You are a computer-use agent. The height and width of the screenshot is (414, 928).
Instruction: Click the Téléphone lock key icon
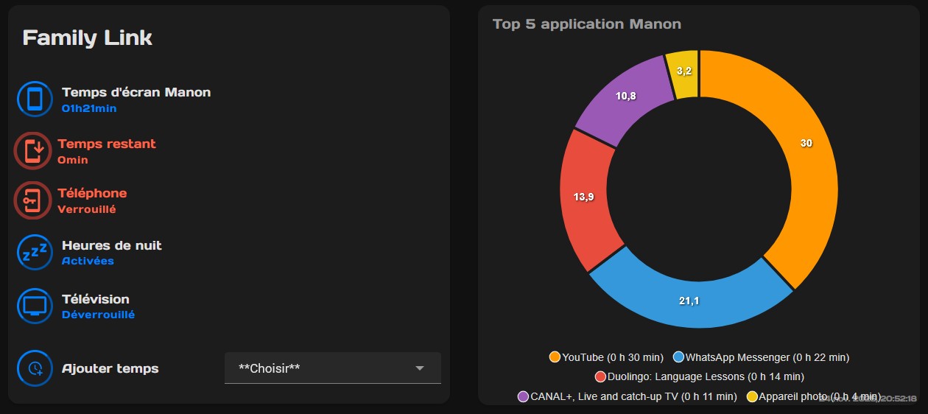point(32,200)
